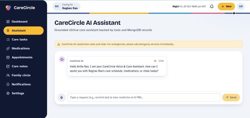Image resolution: width=250 pixels, height=118 pixels.
Task: Click the sidebar Notifications bell icon
Action: (8, 84)
